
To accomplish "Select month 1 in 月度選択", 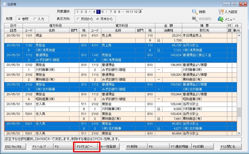I will [78, 12].
